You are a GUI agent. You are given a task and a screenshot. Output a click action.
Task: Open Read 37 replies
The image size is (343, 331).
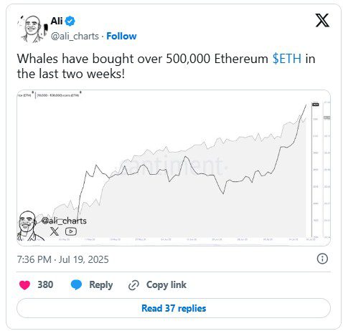click(174, 308)
